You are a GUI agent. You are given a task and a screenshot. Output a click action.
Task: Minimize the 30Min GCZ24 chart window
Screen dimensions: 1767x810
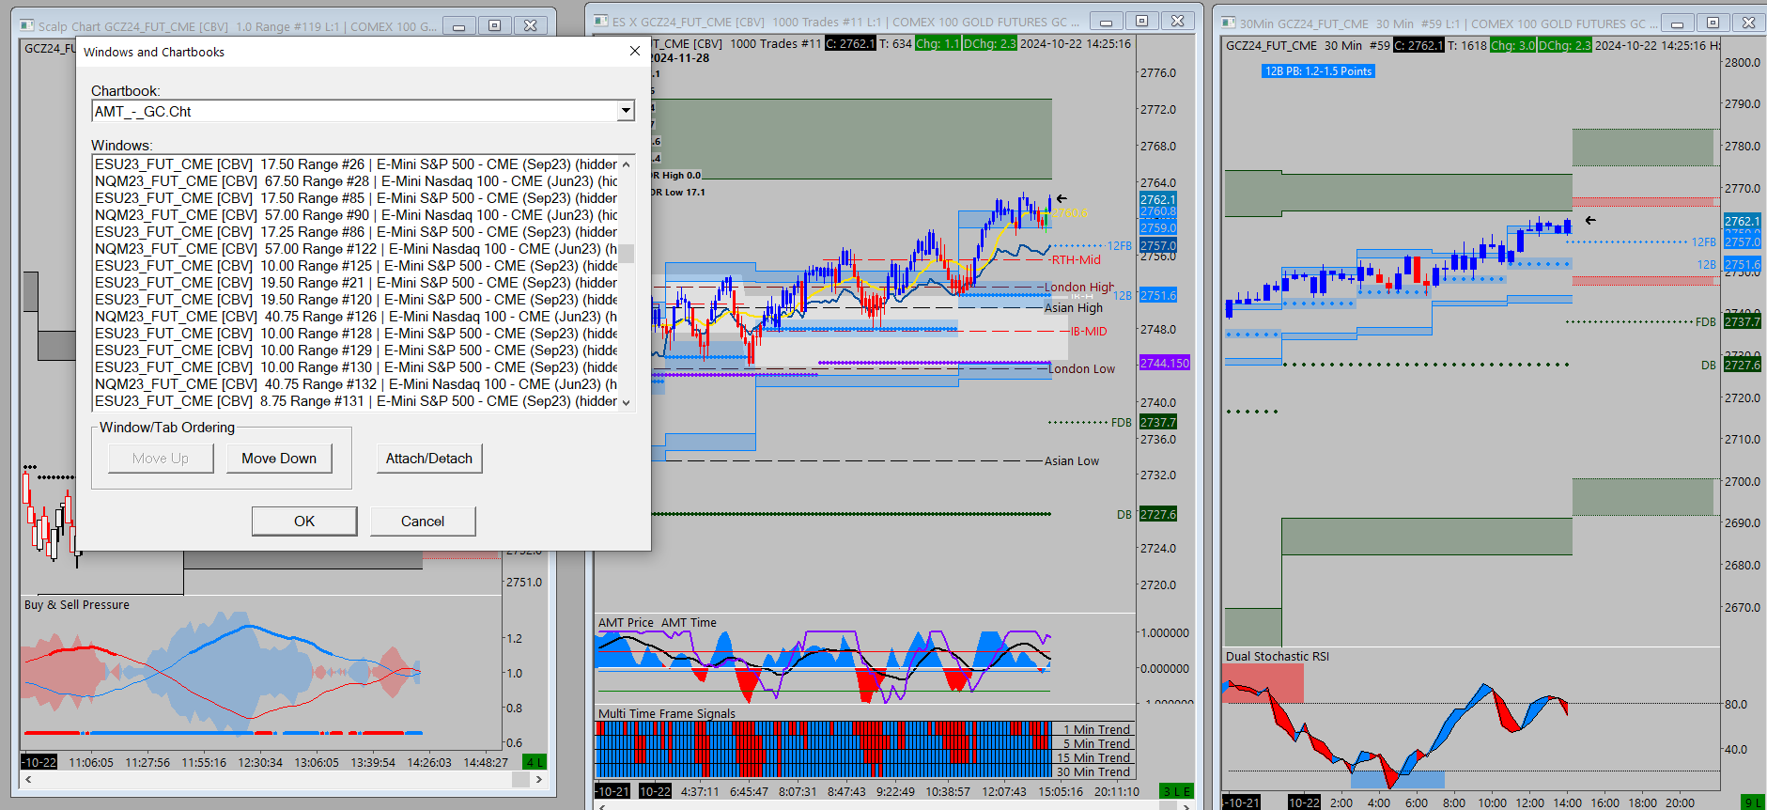pos(1677,23)
